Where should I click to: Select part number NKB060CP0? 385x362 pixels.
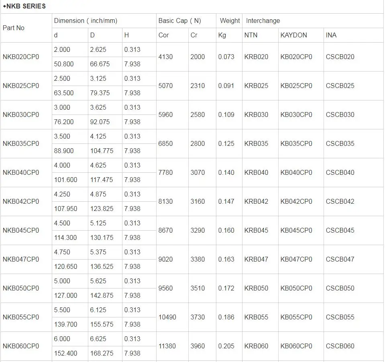[21, 346]
